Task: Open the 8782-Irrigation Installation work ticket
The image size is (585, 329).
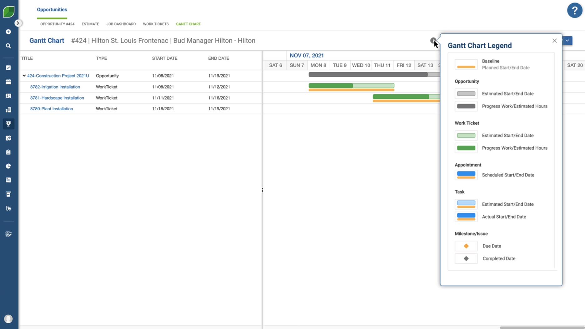Action: click(55, 87)
